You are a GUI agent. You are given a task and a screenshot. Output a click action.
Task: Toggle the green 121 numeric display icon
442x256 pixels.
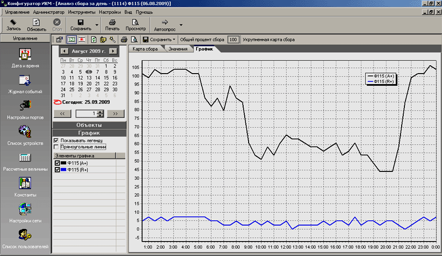[72, 40]
